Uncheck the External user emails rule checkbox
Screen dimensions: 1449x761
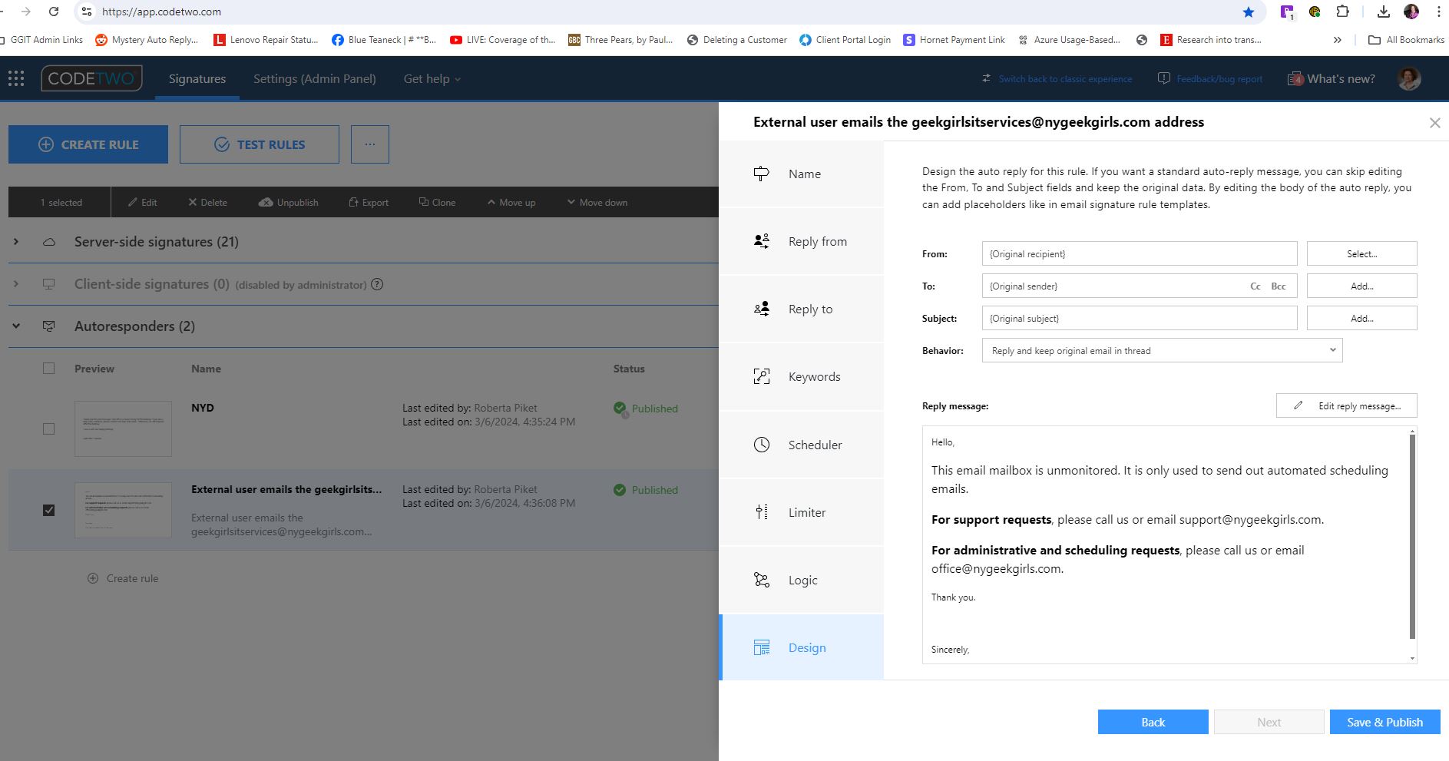click(49, 510)
